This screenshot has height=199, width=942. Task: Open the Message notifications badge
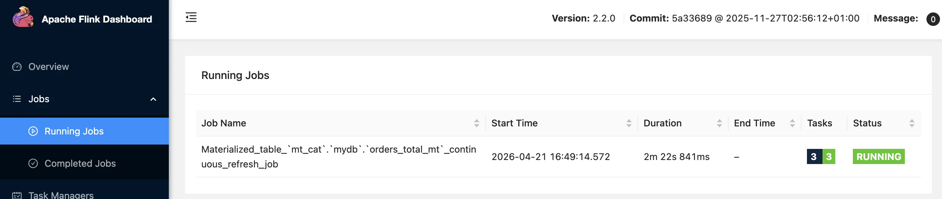tap(932, 18)
